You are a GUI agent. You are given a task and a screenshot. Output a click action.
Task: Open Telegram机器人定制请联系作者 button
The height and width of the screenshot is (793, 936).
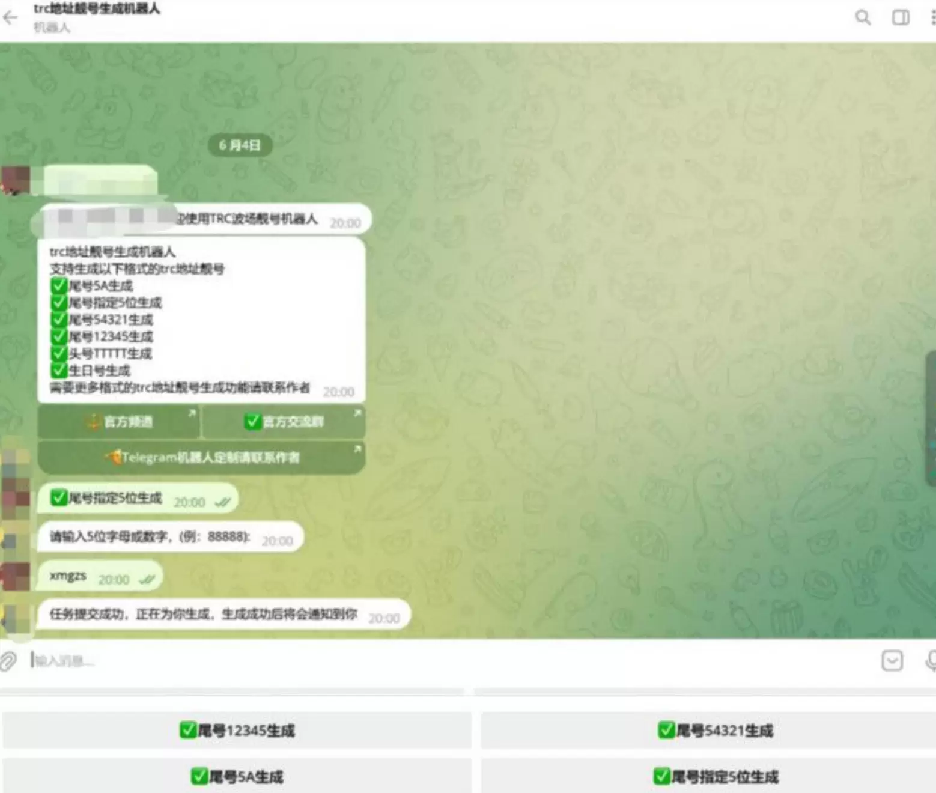(x=202, y=458)
